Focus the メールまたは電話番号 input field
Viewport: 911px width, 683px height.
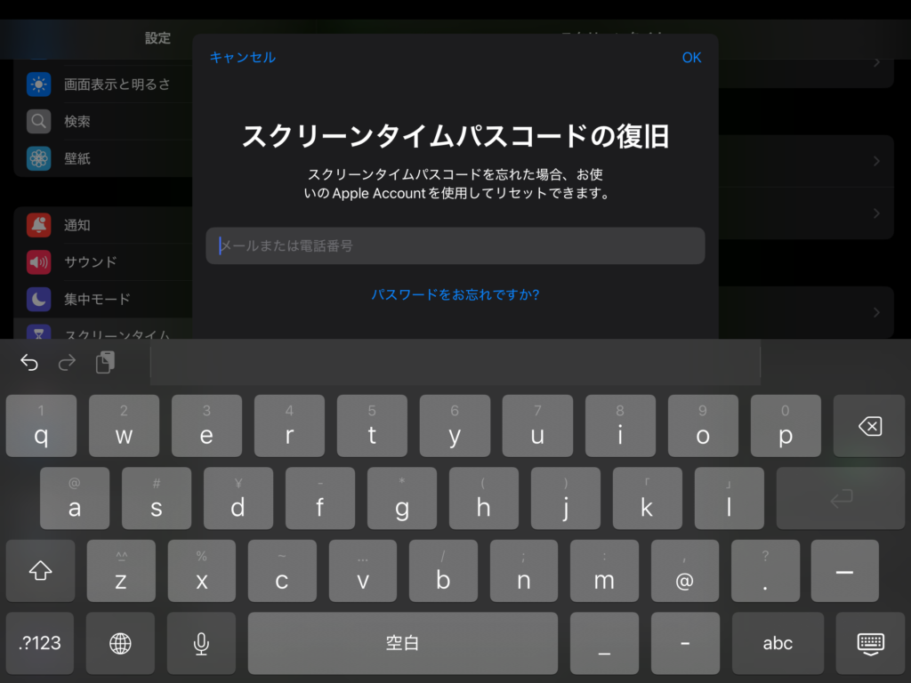(455, 245)
